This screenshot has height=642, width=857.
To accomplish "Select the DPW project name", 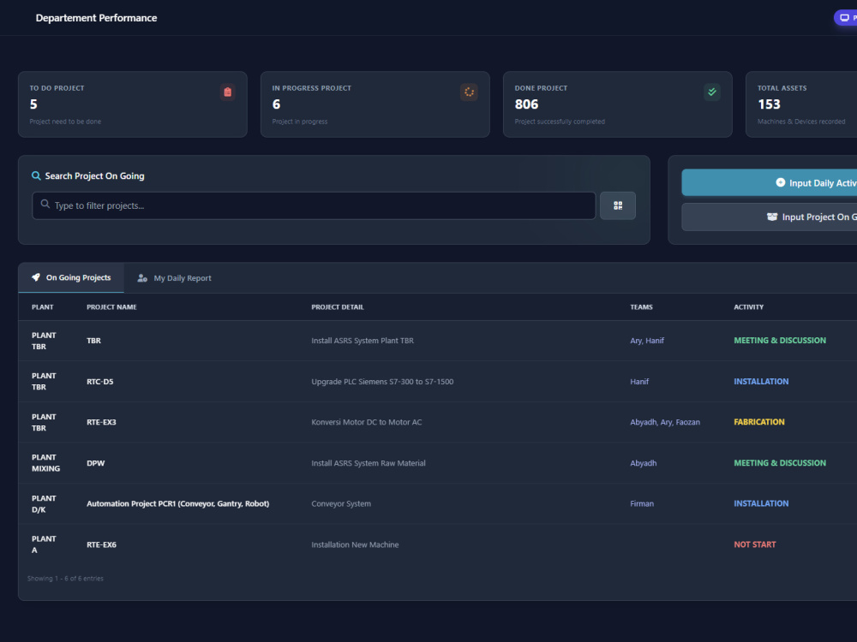I will coord(96,463).
